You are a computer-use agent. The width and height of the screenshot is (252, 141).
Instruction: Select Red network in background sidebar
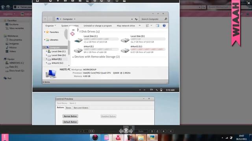click(x=9, y=78)
